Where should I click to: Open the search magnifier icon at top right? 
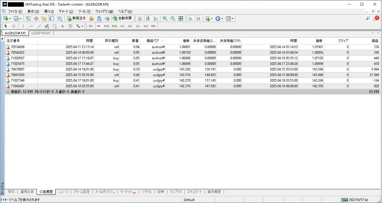click(368, 18)
